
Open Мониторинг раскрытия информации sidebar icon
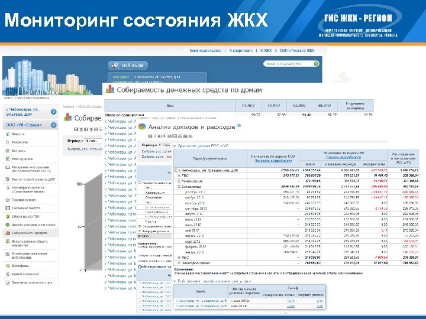[8, 253]
